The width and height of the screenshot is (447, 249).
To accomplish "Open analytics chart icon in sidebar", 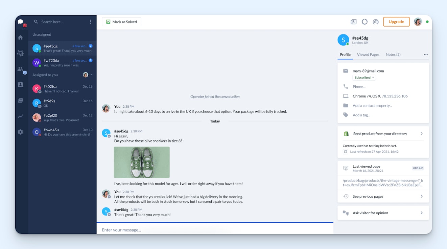I will 20,116.
